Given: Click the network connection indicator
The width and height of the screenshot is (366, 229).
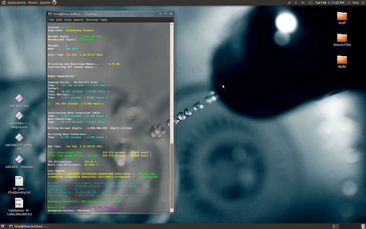Looking at the screenshot, I should [289, 3].
